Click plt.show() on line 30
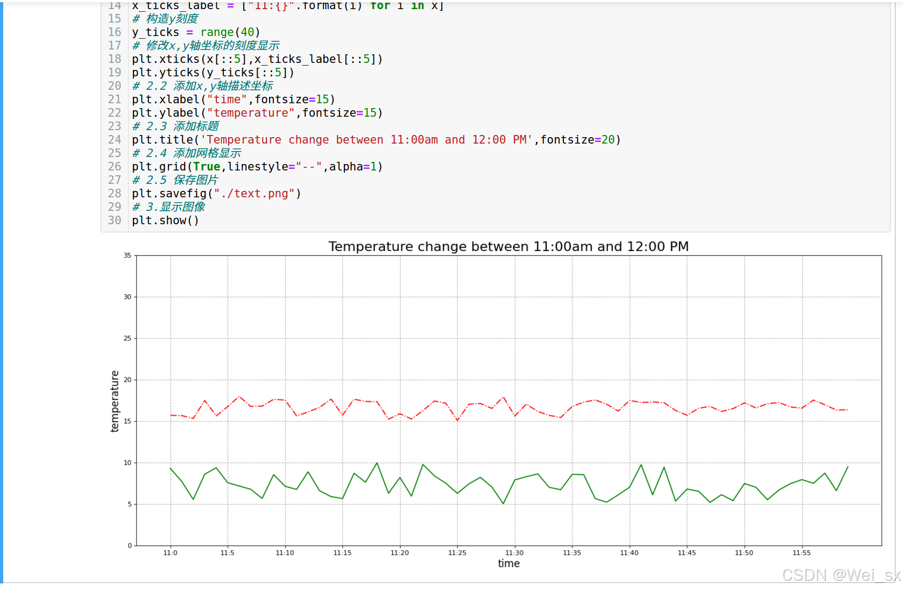Viewport: 903px width, 591px height. [x=165, y=220]
